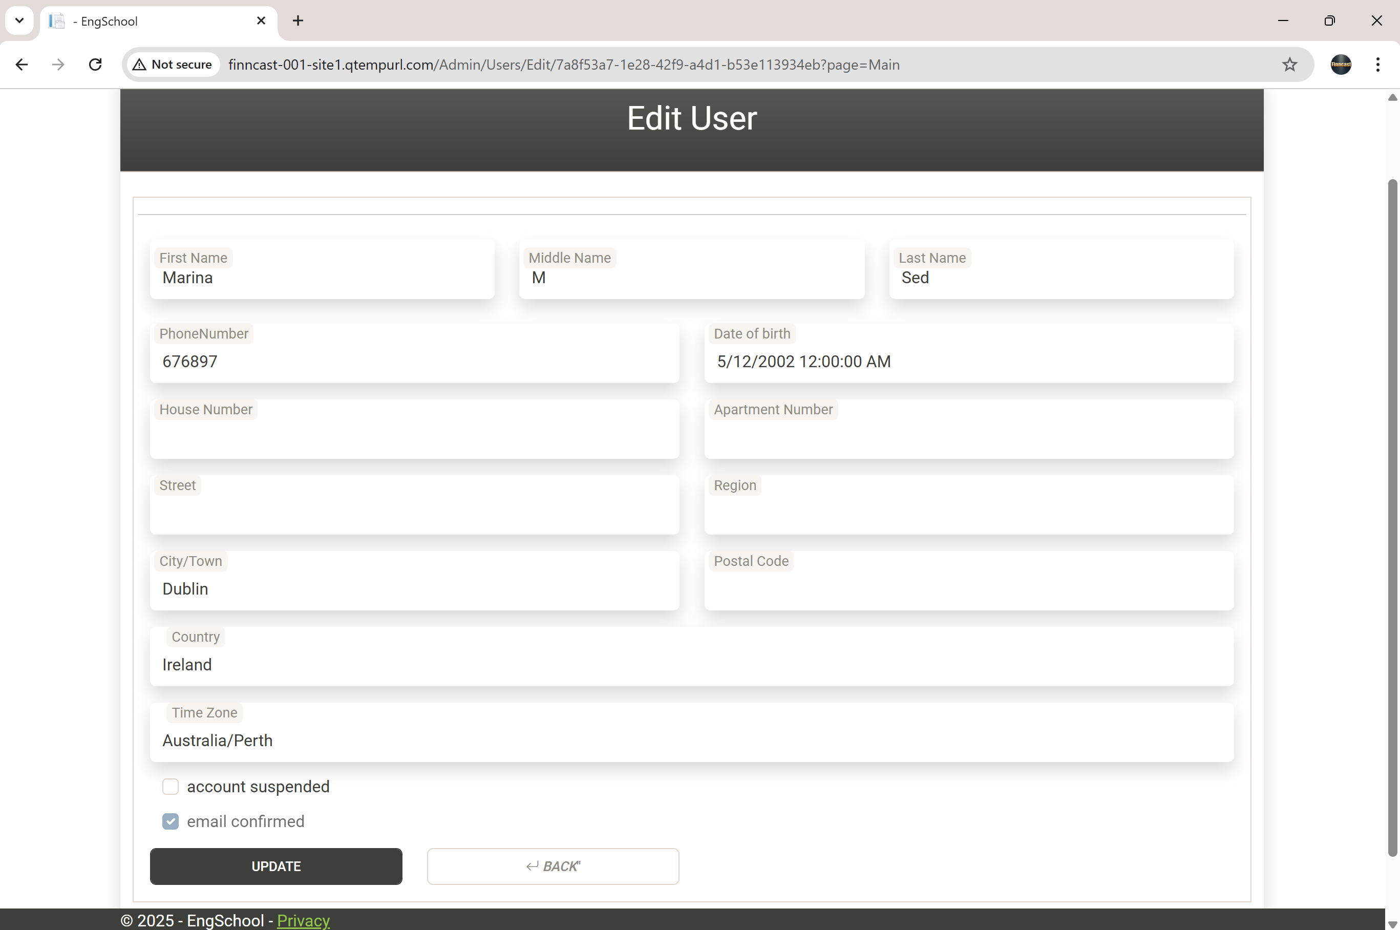Close the EngSchool tab

point(261,22)
